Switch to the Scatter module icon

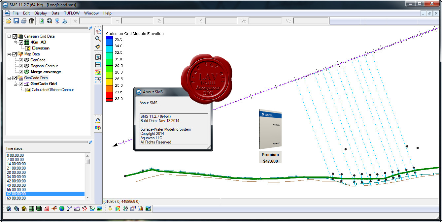pos(47,208)
